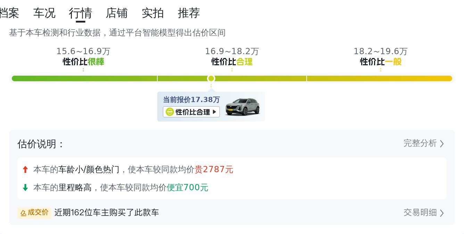Open the 实拍 tab
The width and height of the screenshot is (464, 234).
click(153, 13)
